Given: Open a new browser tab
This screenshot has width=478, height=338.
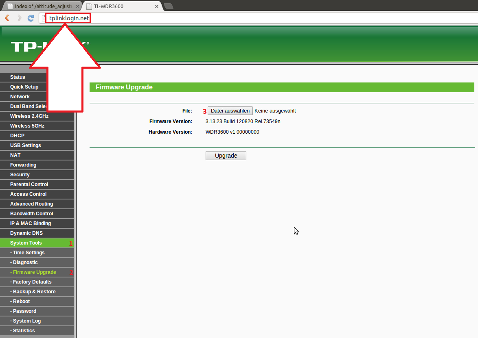Looking at the screenshot, I should [x=169, y=6].
